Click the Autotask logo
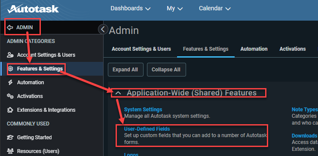318x156 pixels. click(33, 9)
